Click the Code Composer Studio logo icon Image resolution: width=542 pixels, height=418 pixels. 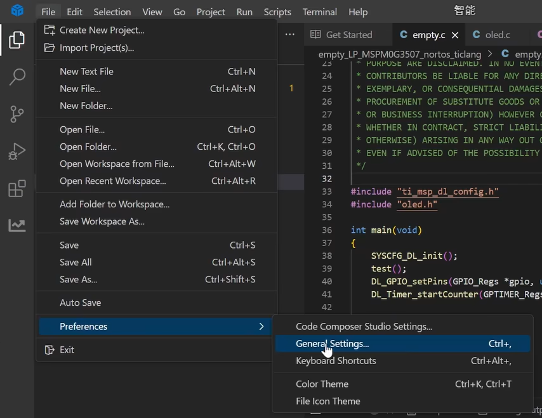tap(17, 11)
